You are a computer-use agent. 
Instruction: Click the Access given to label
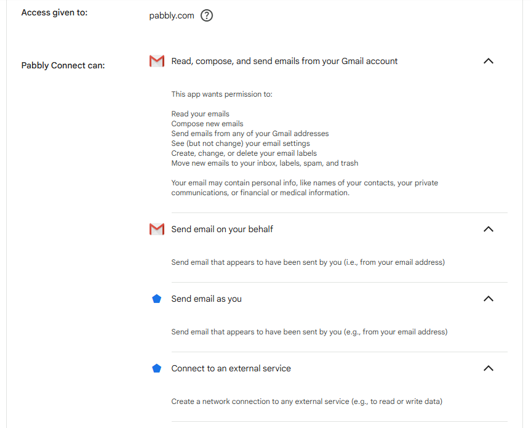pos(55,12)
